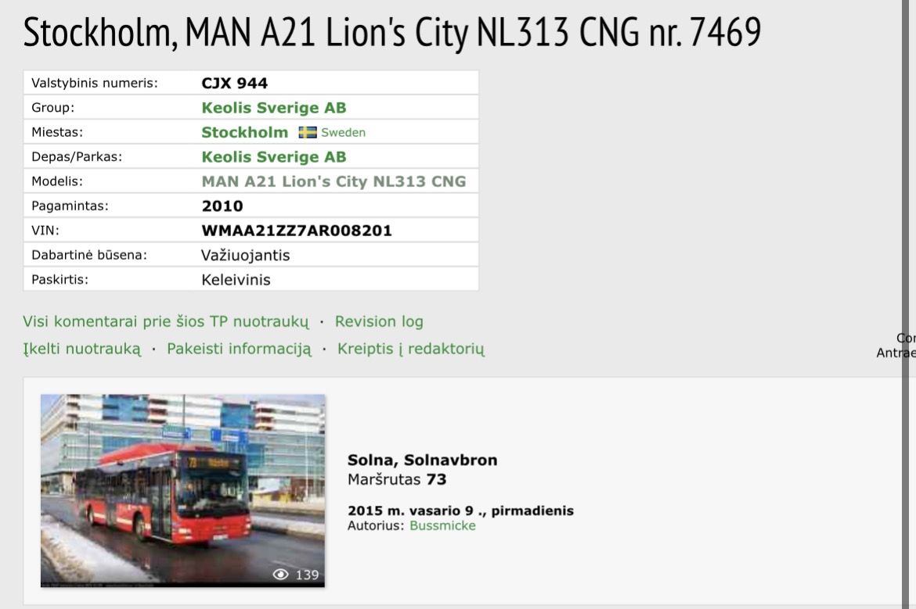The image size is (916, 609).
Task: Open the Stockholm city link
Action: (x=245, y=132)
